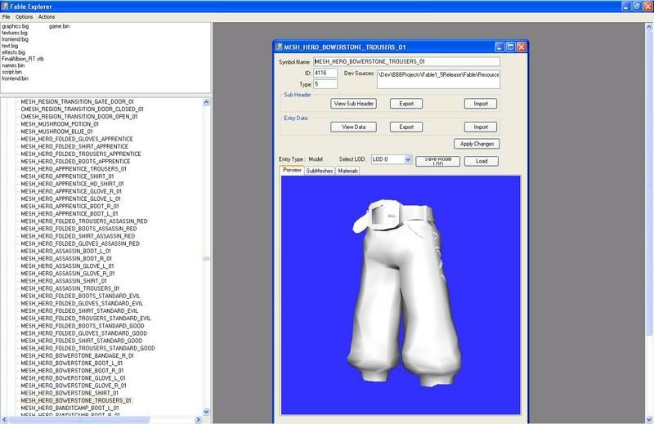Select MESH_HERO_FOLDED_SHIRT_STANDARD_GOOD entry
The width and height of the screenshot is (654, 424).
(x=81, y=341)
